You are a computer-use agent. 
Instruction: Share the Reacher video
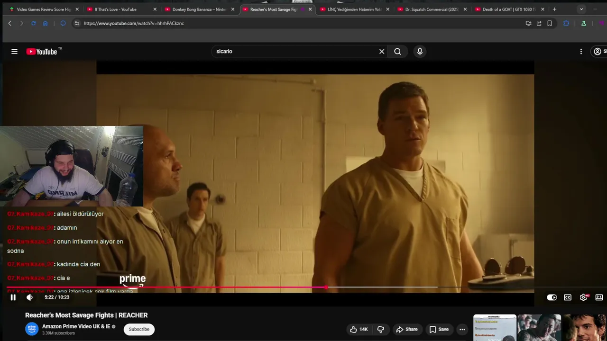[407, 330]
